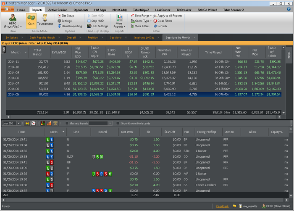294x211 pixels.
Task: Toggle the Marked hands checkbox
Action: pyautogui.click(x=67, y=123)
